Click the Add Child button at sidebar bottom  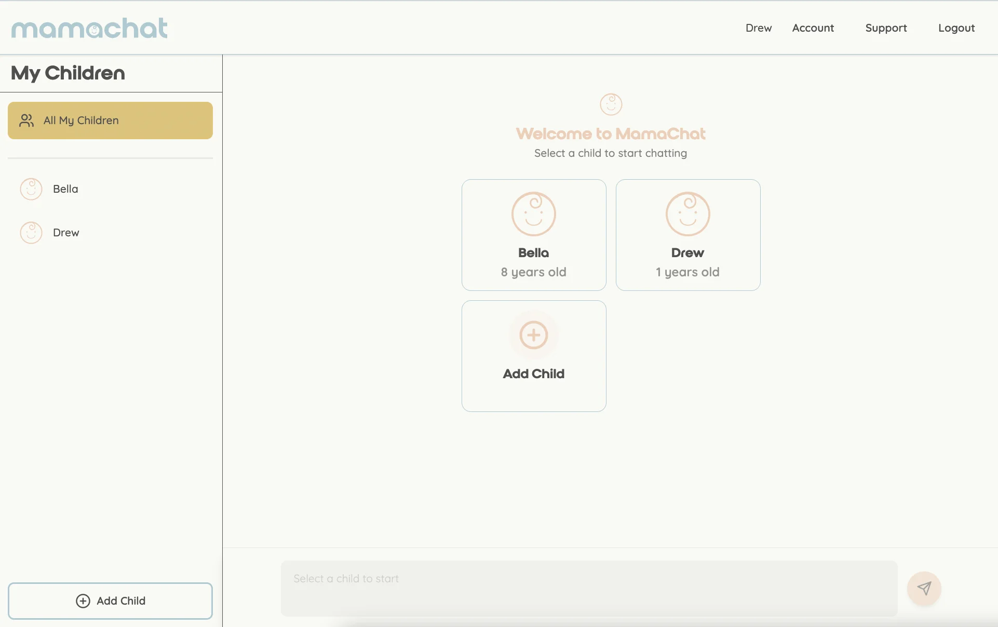click(110, 601)
